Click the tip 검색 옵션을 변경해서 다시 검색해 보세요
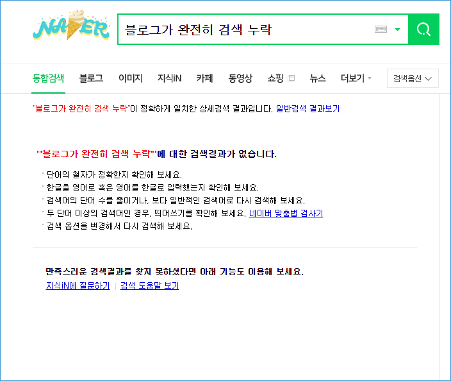Image resolution: width=451 pixels, height=381 pixels. [x=119, y=226]
